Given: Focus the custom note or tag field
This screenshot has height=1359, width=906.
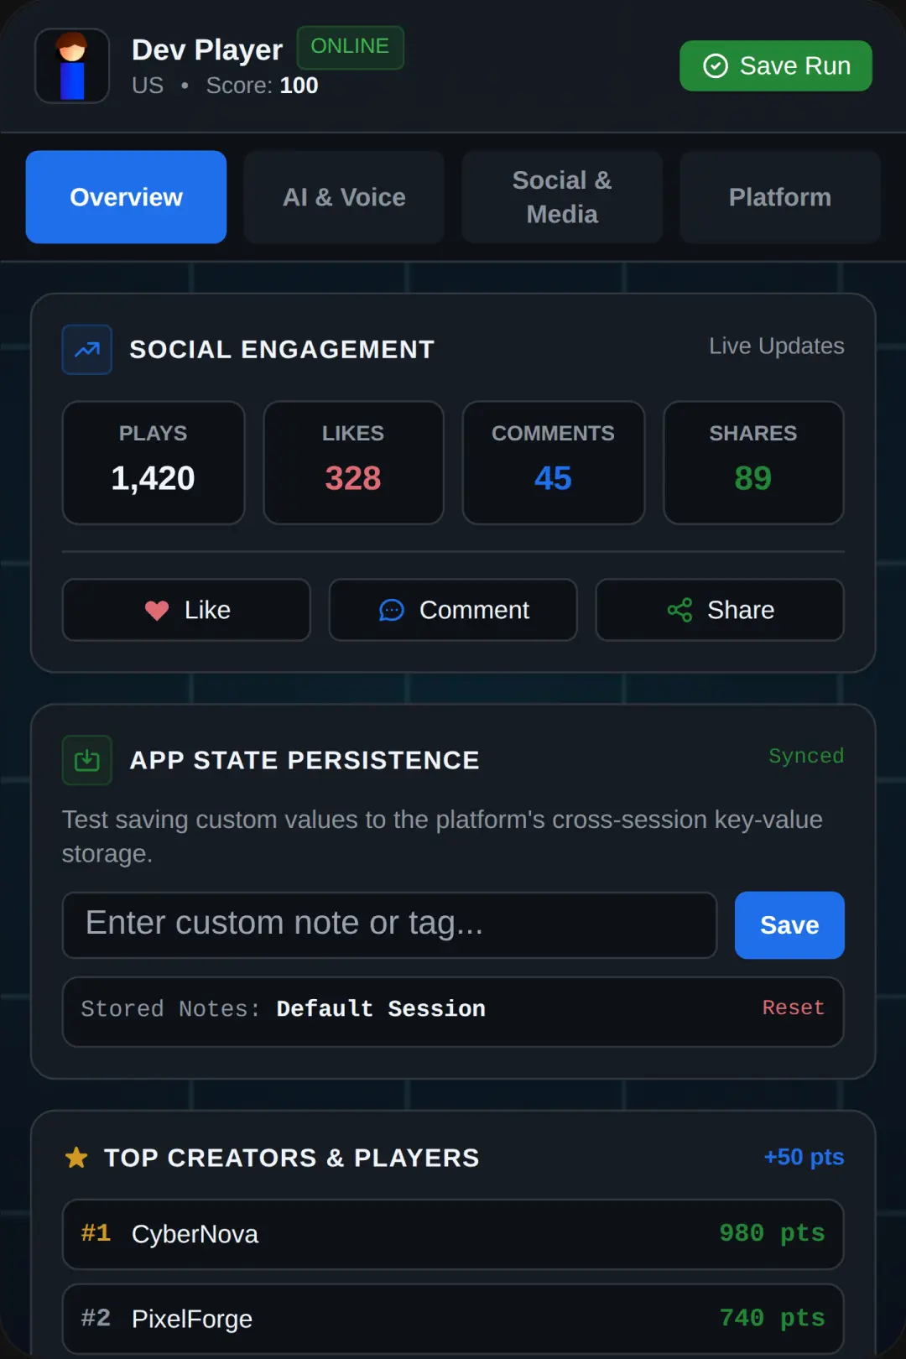Looking at the screenshot, I should 390,925.
